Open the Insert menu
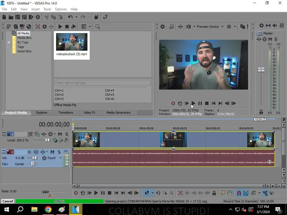The width and height of the screenshot is (287, 215). coord(35,9)
